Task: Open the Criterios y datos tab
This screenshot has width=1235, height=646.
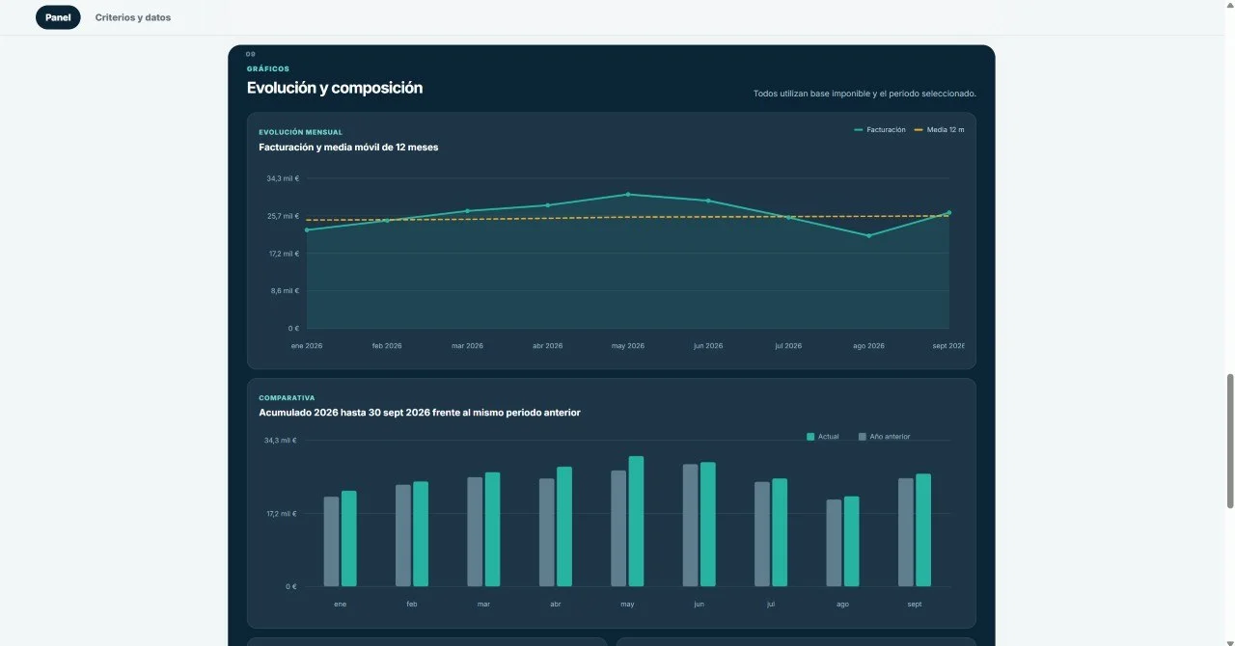Action: (x=133, y=17)
